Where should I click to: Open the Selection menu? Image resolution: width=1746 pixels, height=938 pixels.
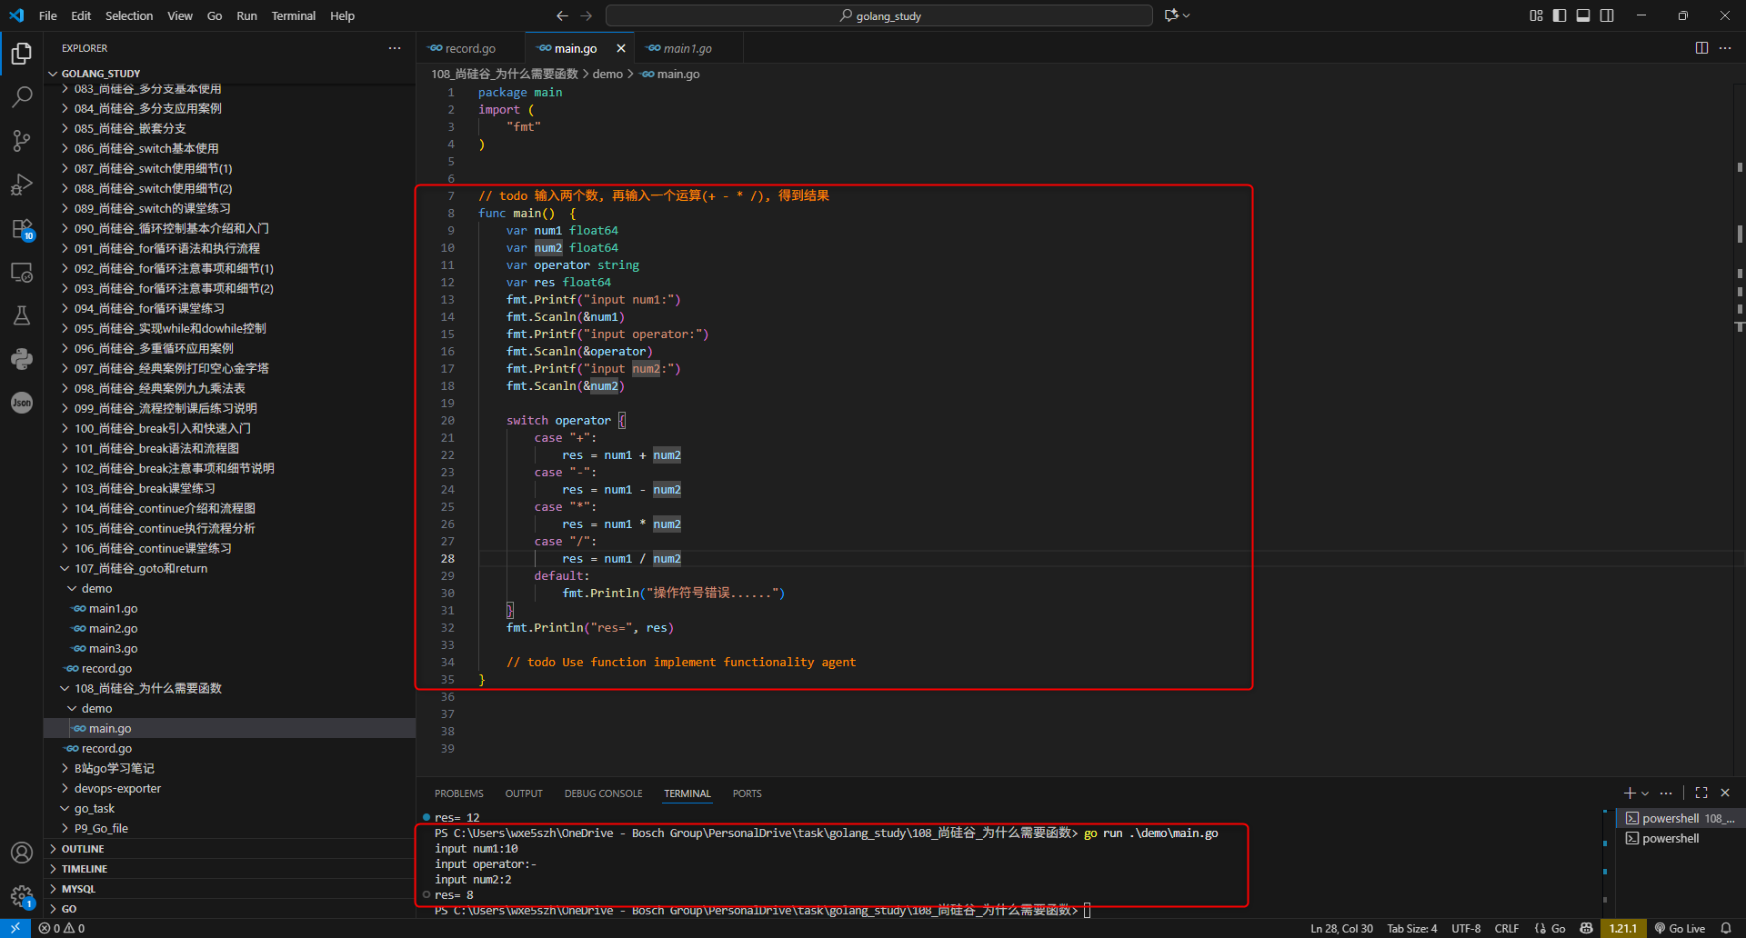point(129,15)
